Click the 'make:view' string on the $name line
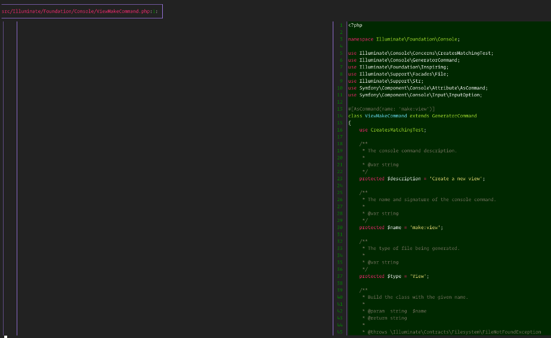This screenshot has height=338, width=551. click(425, 227)
